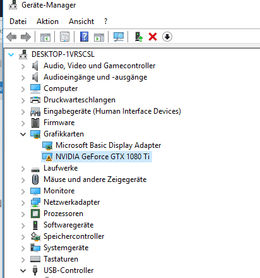Screen dimensions: 260x278
Task: Click the Microsoft Basic Display Adapter icon
Action: (47, 145)
